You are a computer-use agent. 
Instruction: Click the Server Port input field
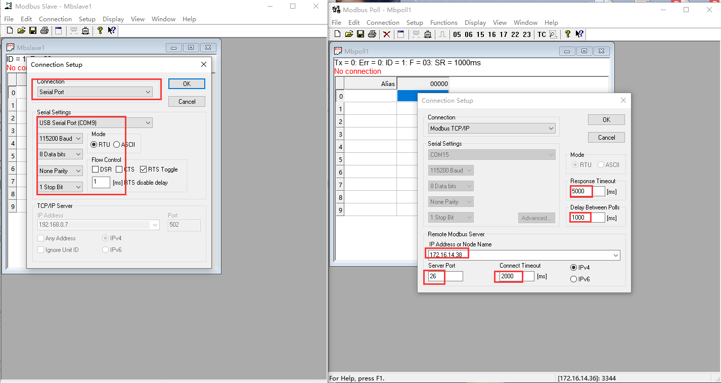pos(445,276)
